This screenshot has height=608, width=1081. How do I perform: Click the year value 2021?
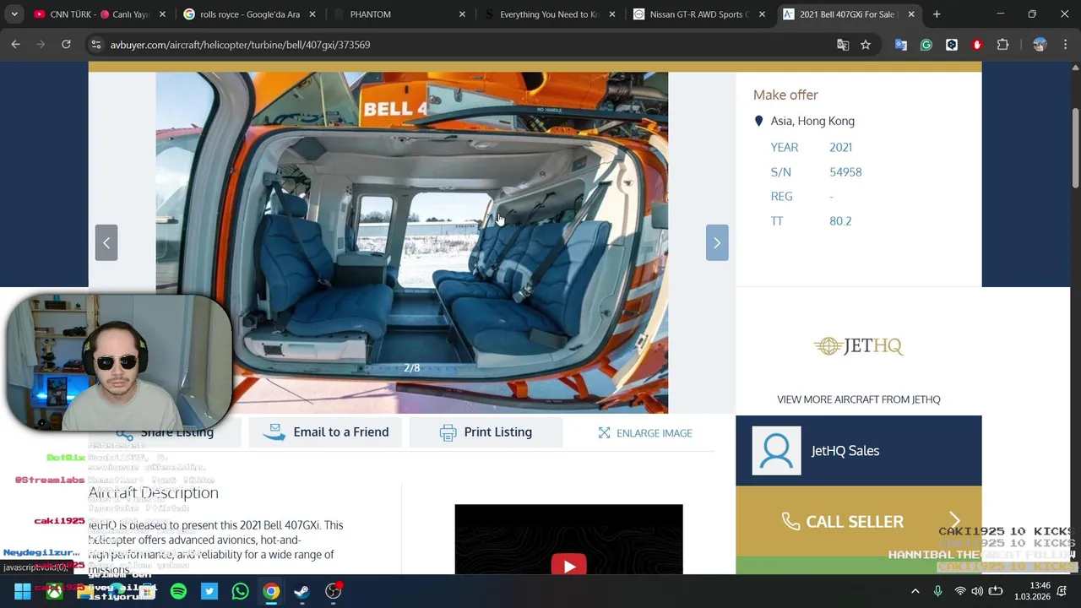pos(840,147)
